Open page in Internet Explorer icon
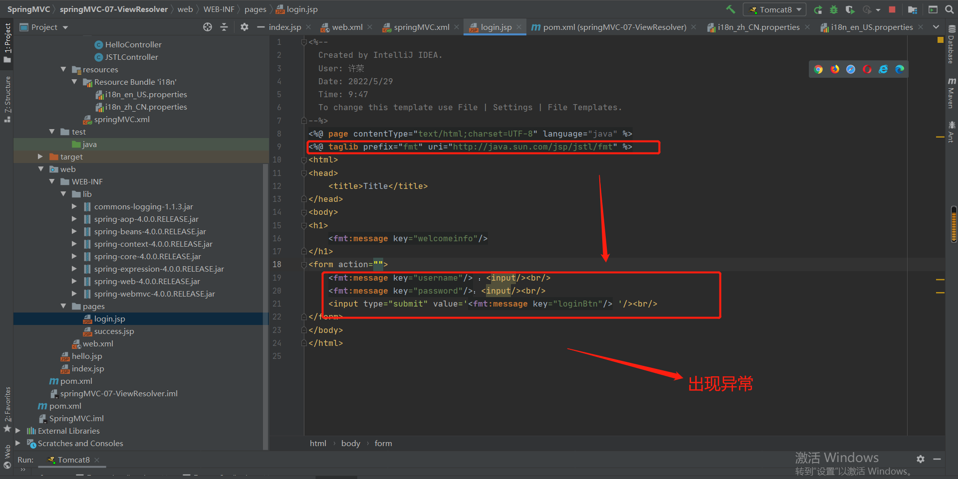Screen dimensions: 958x479 [883, 69]
